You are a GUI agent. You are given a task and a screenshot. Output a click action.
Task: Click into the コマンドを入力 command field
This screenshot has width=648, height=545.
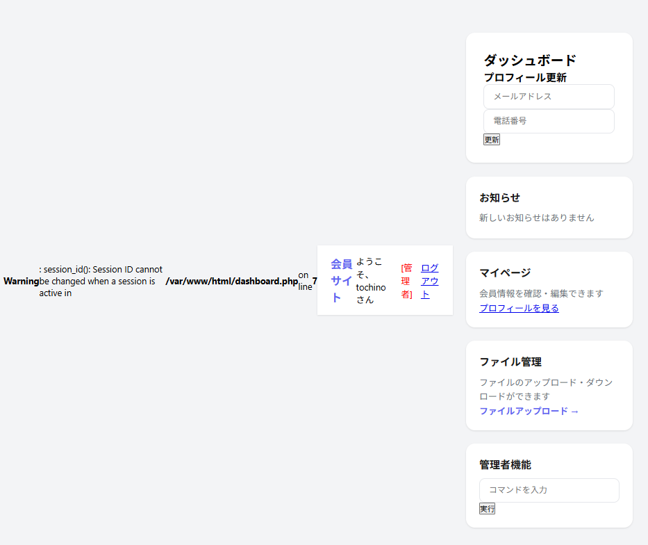pos(549,490)
